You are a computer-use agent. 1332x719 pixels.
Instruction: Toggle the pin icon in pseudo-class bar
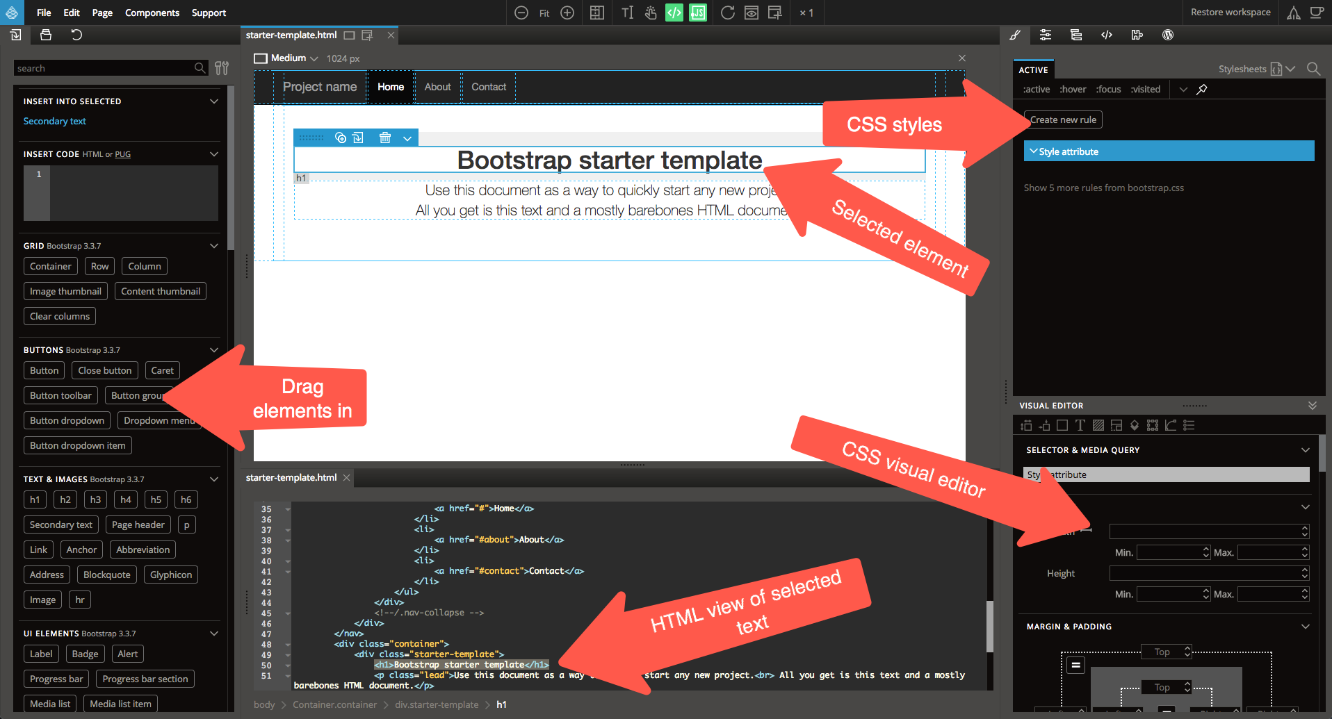(x=1202, y=89)
